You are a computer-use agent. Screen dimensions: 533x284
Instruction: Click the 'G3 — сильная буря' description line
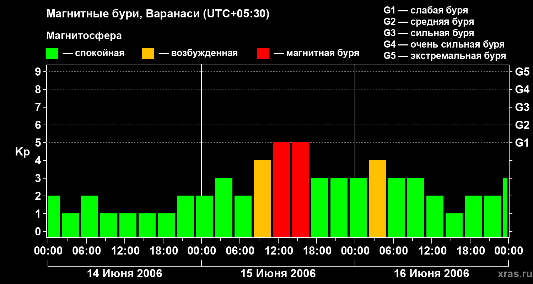point(429,33)
